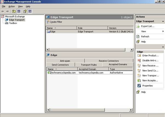Switch to the Transport Rules tab
The width and height of the screenshot is (165, 117).
coord(89,65)
